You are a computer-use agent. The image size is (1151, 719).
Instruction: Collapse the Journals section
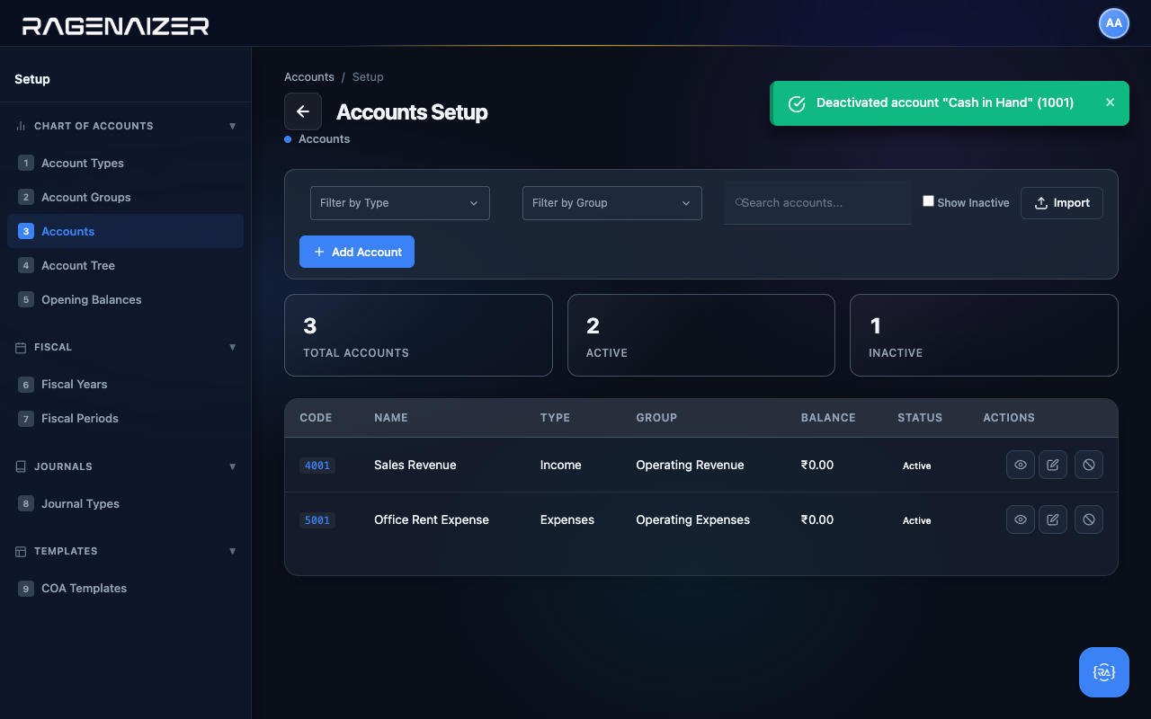point(233,466)
